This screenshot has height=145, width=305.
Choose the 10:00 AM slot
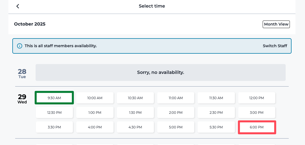[x=95, y=98]
